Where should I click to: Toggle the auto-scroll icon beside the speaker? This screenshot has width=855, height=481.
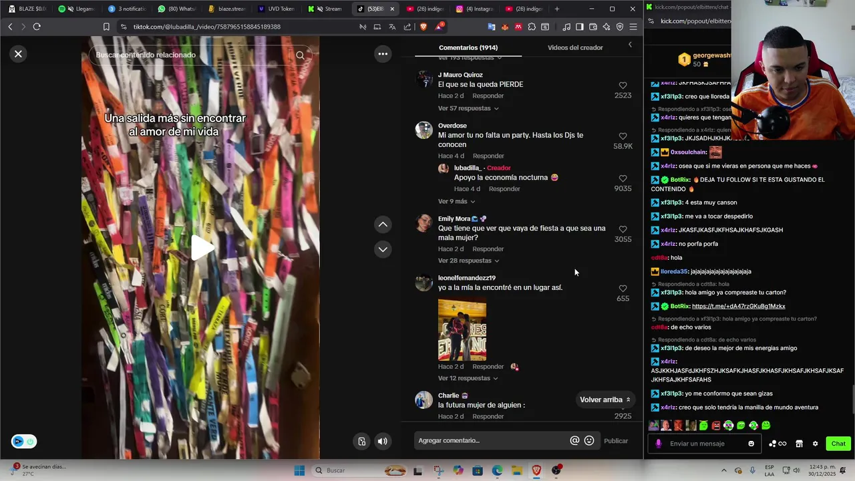[361, 441]
